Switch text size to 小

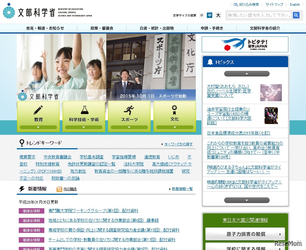point(201,15)
